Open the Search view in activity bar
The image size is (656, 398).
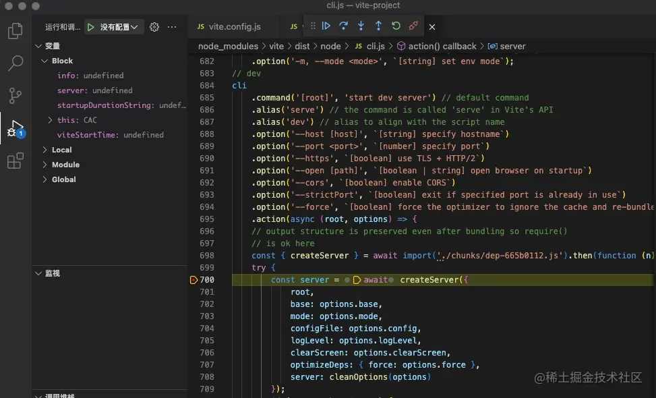16,63
